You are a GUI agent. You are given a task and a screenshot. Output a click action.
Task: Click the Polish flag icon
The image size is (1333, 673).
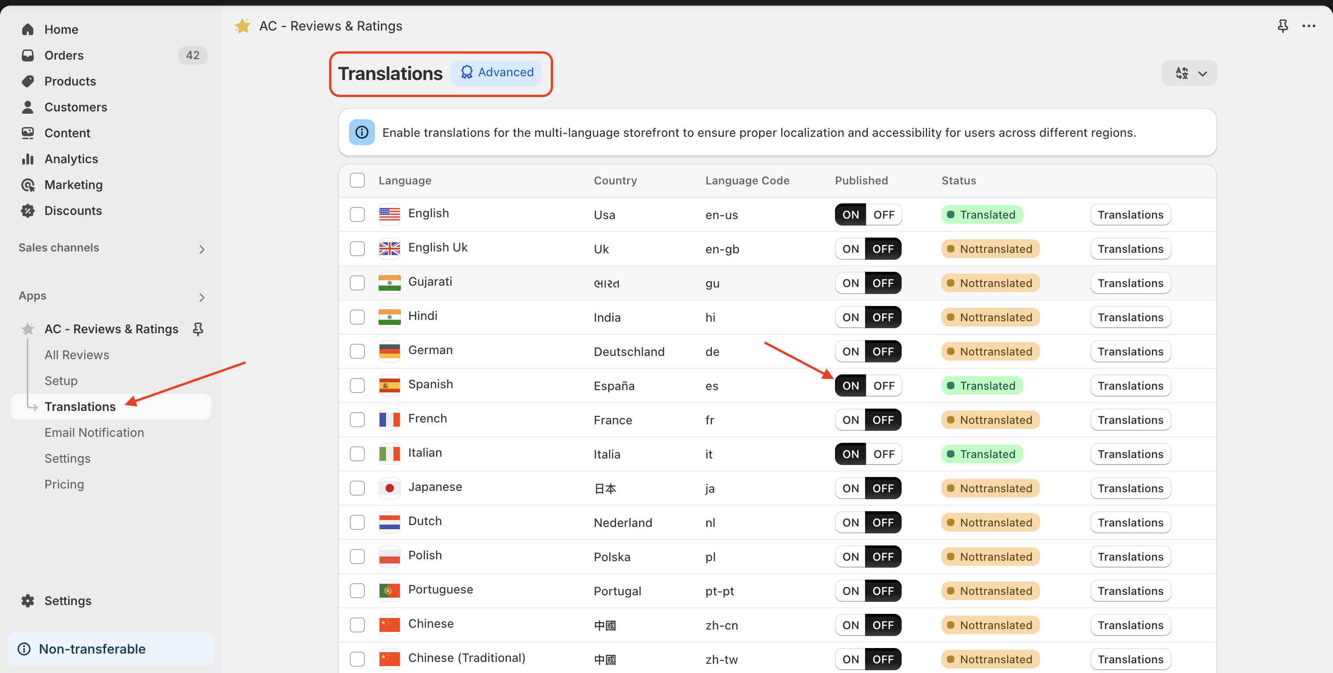pos(389,556)
